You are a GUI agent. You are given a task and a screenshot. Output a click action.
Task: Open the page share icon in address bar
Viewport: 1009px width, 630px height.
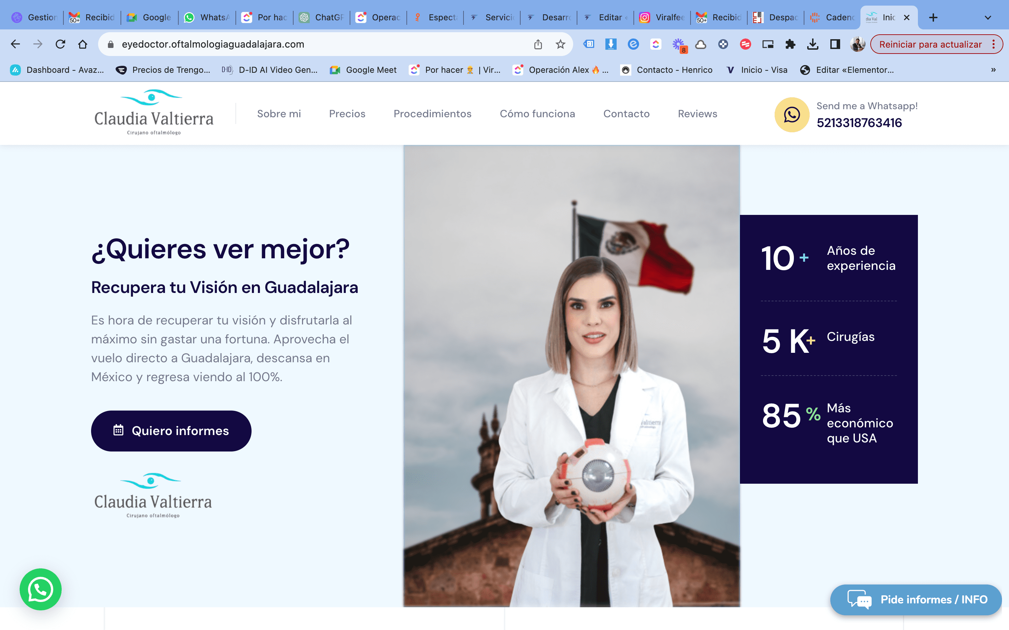(x=538, y=44)
